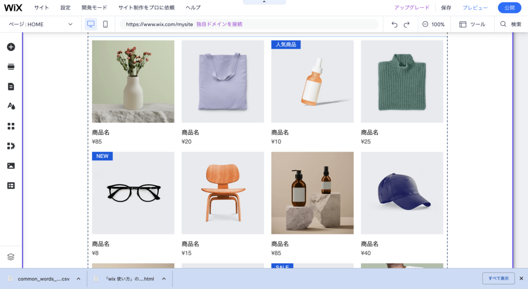Viewport: 528px width, 289px height.
Task: Click 商品名 under the wooden chair
Action: 190,244
